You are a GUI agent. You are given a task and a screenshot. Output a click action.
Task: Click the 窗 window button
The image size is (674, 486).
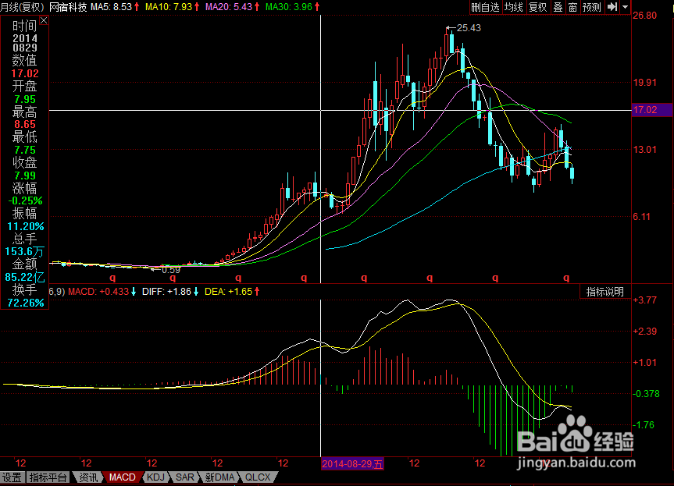[x=572, y=7]
